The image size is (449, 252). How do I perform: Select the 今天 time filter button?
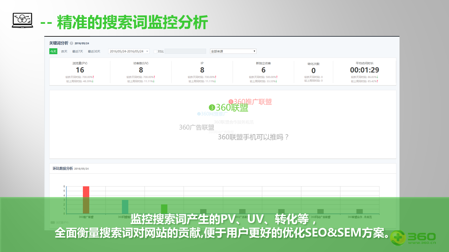tap(53, 51)
